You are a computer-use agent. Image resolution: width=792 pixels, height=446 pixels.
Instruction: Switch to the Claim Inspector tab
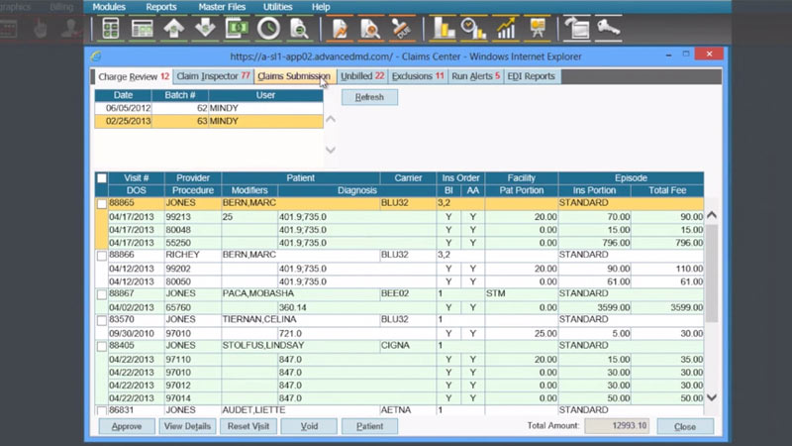pyautogui.click(x=213, y=76)
